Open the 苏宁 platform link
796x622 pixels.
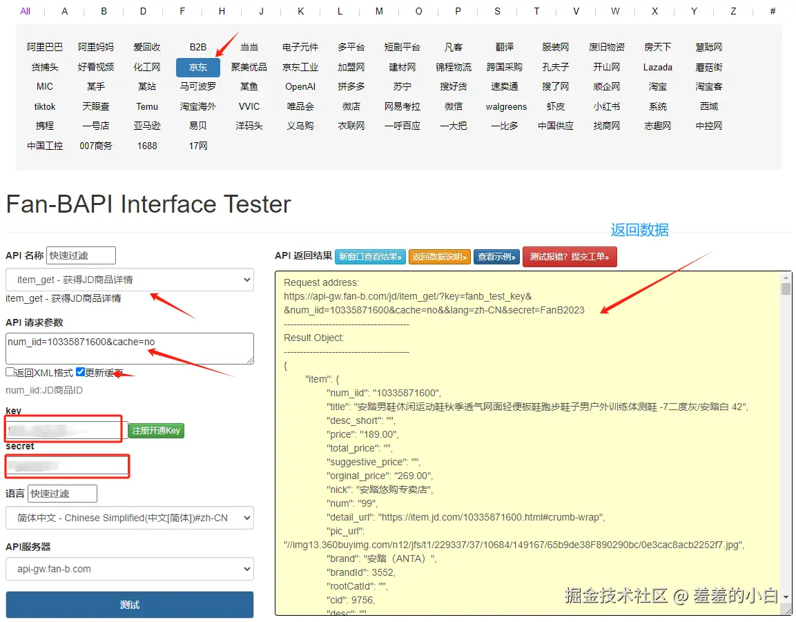click(x=402, y=87)
